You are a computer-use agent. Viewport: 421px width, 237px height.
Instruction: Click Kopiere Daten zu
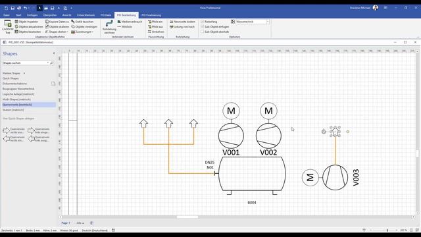57,22
